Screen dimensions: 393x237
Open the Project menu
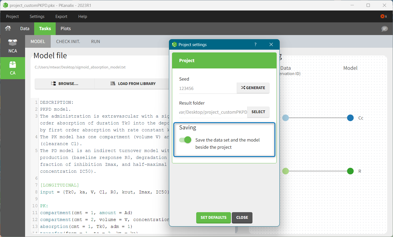12,17
